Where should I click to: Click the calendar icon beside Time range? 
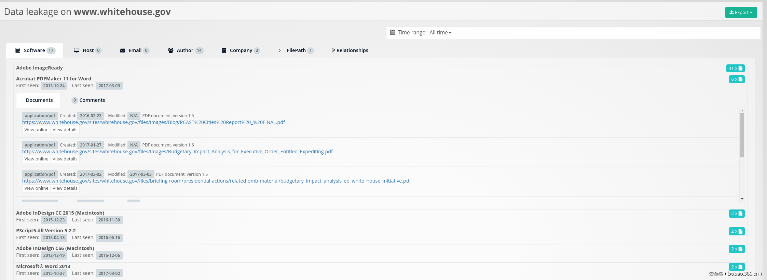[x=393, y=32]
